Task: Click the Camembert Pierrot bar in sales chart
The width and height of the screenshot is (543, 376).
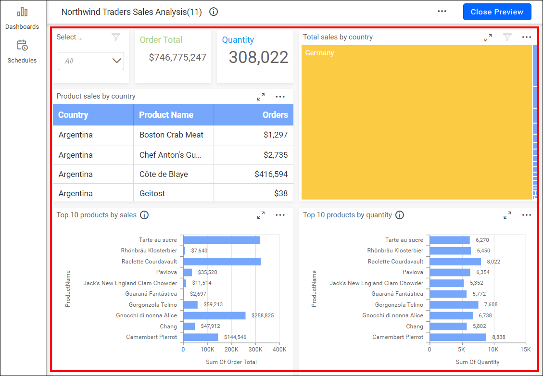Action: tap(201, 337)
